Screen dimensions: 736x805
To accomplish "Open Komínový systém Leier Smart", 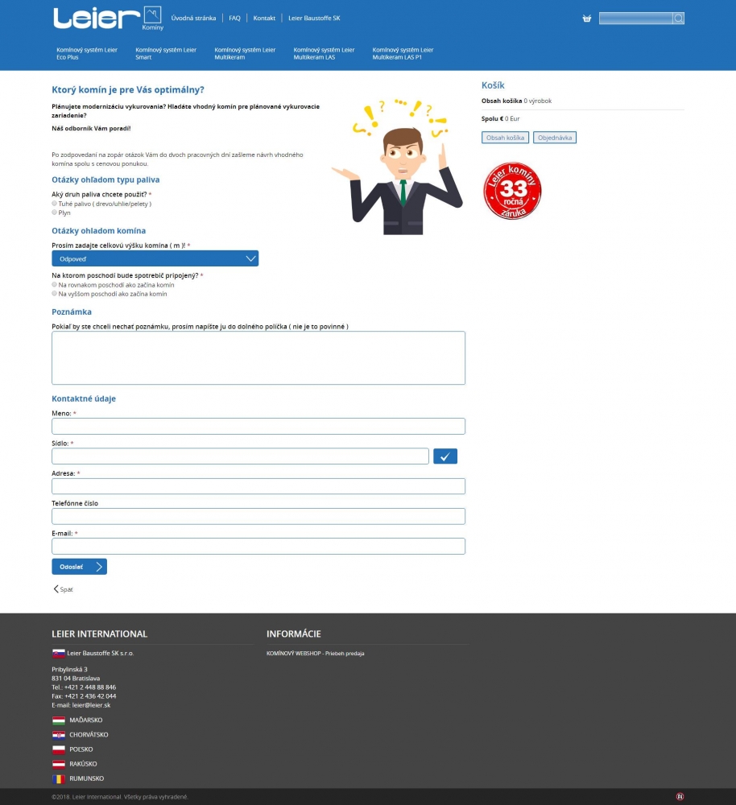I will pyautogui.click(x=166, y=53).
